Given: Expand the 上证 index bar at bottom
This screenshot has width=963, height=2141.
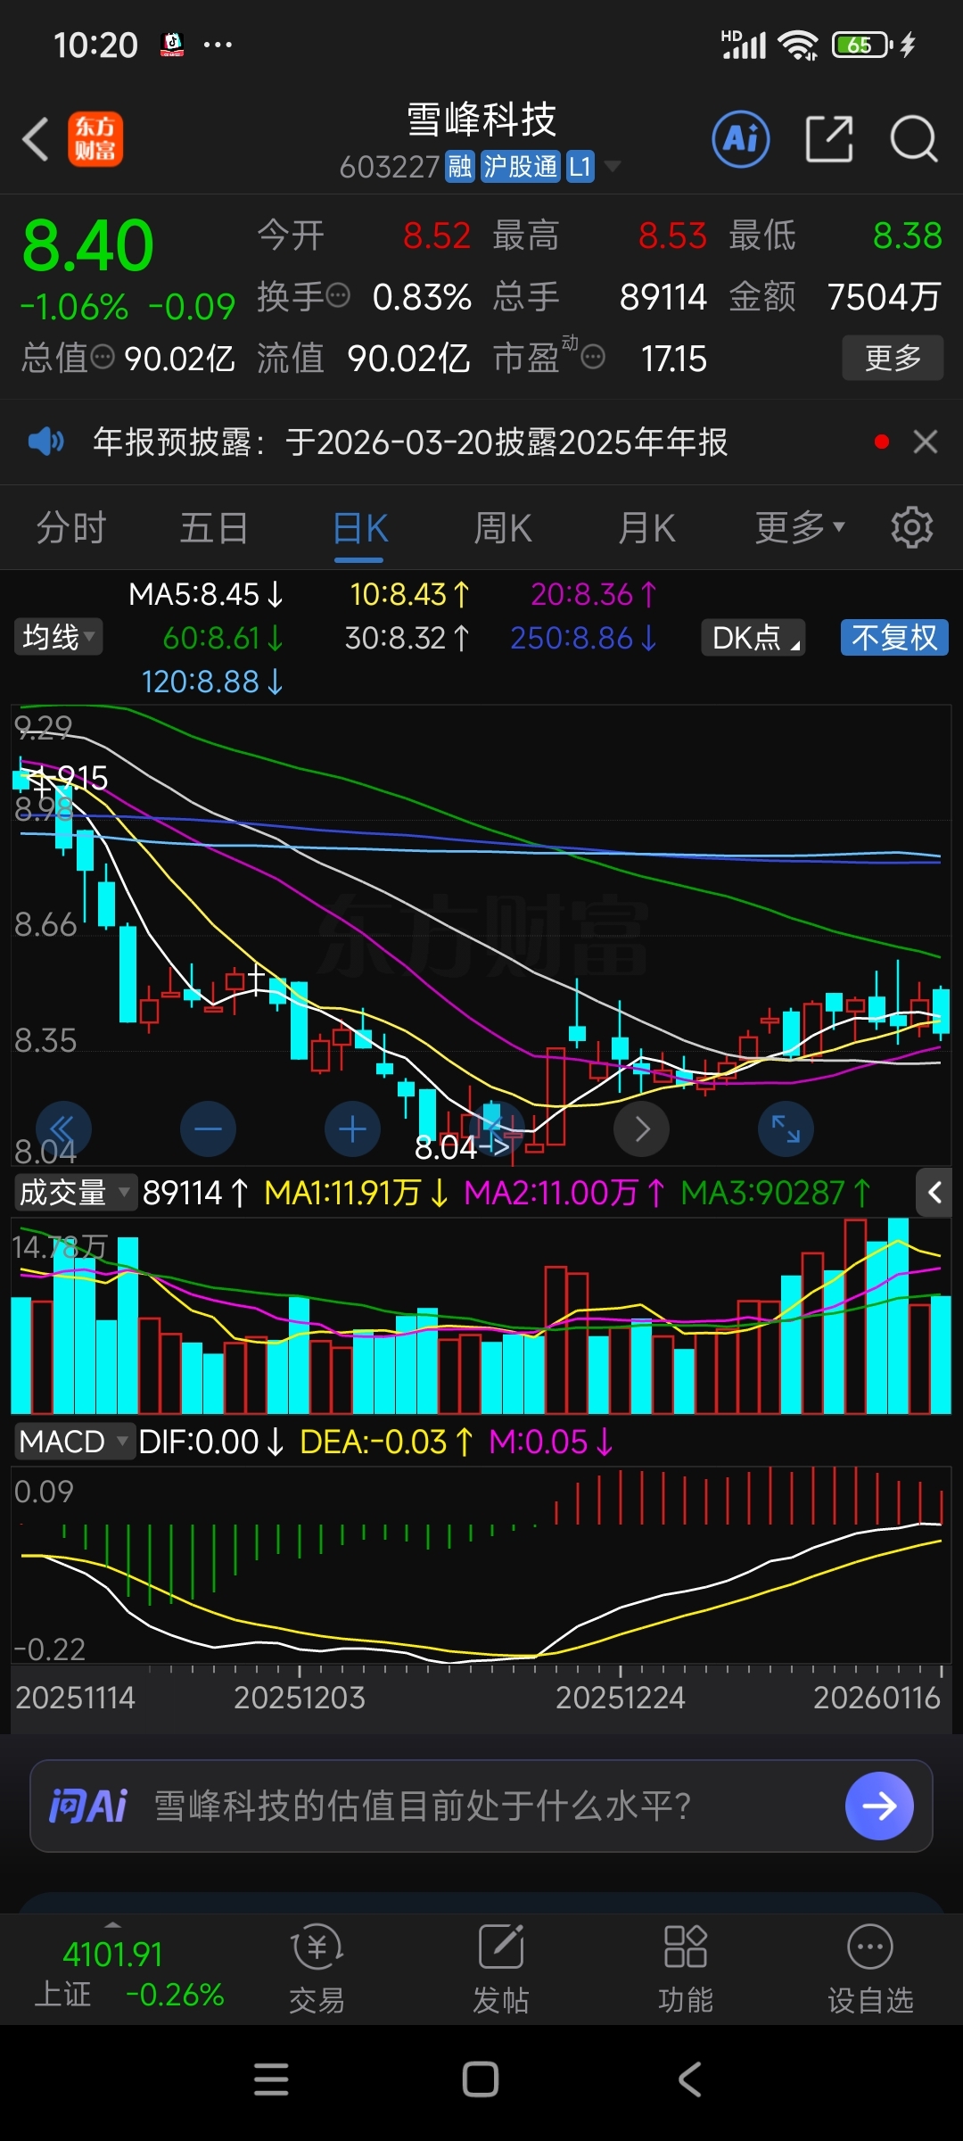Looking at the screenshot, I should point(113,1924).
